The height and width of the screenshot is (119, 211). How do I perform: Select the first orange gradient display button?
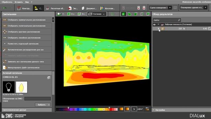(121, 109)
